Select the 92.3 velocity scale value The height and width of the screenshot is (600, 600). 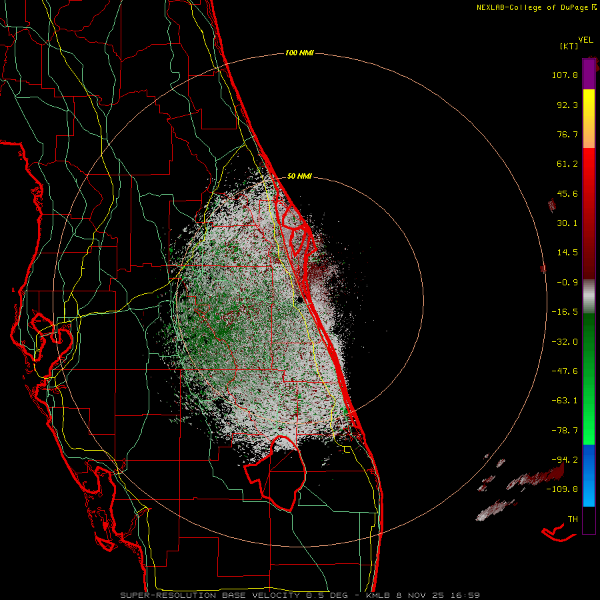(567, 105)
